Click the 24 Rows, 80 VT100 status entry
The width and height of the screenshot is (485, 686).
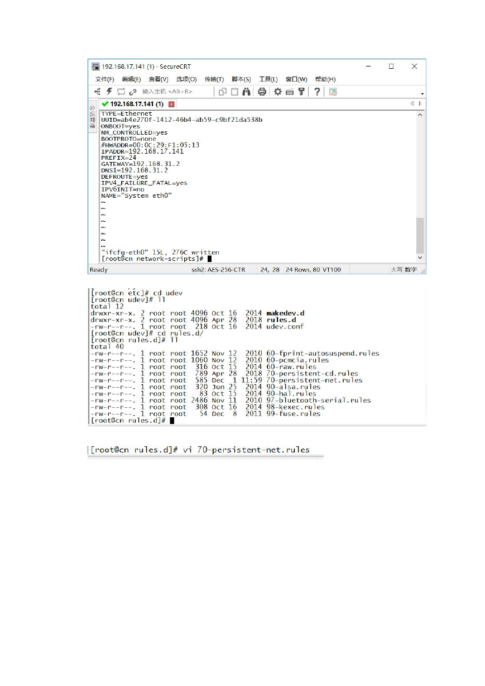313,270
